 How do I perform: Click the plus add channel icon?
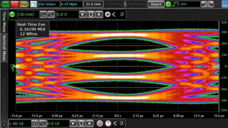pos(108,14)
